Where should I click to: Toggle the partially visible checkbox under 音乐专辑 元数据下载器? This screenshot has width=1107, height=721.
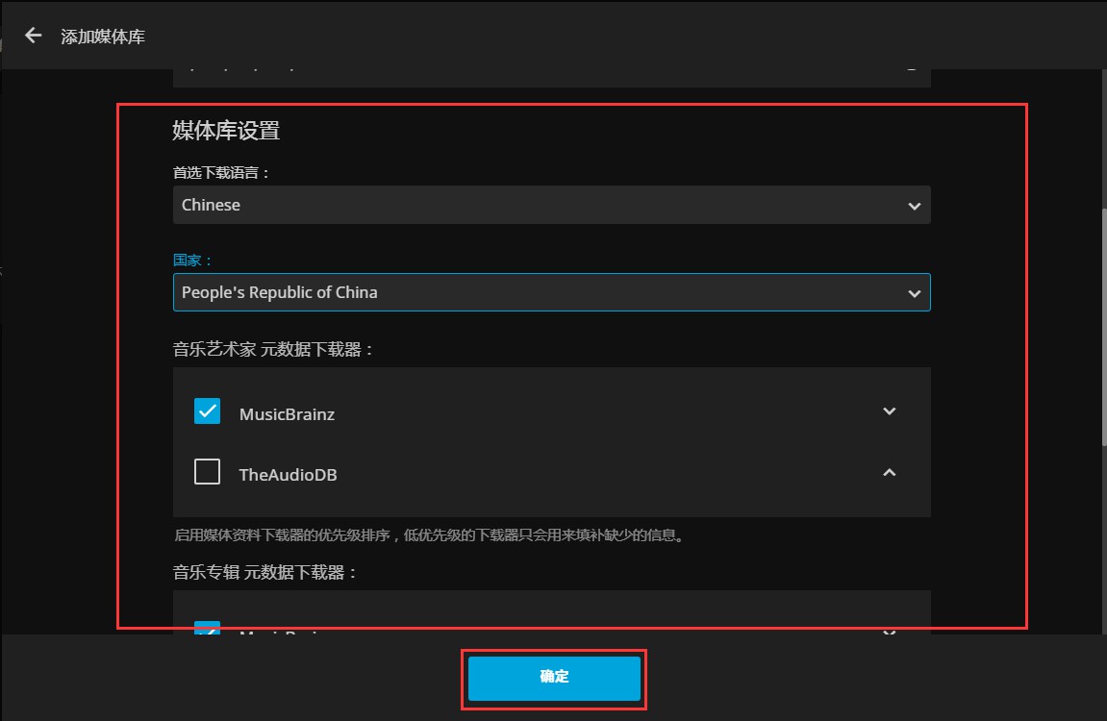coord(207,628)
